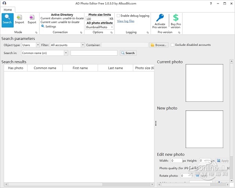Sort by the Last name column header
235x188 pixels.
[x=115, y=68]
